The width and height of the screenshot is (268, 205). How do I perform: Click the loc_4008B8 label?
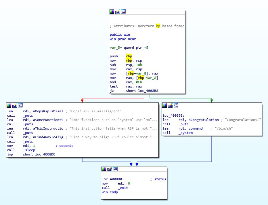[173, 115]
